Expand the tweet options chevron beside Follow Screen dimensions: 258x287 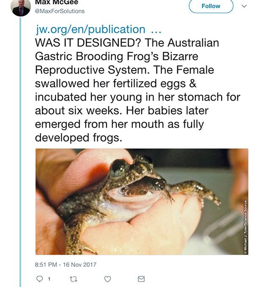[243, 7]
